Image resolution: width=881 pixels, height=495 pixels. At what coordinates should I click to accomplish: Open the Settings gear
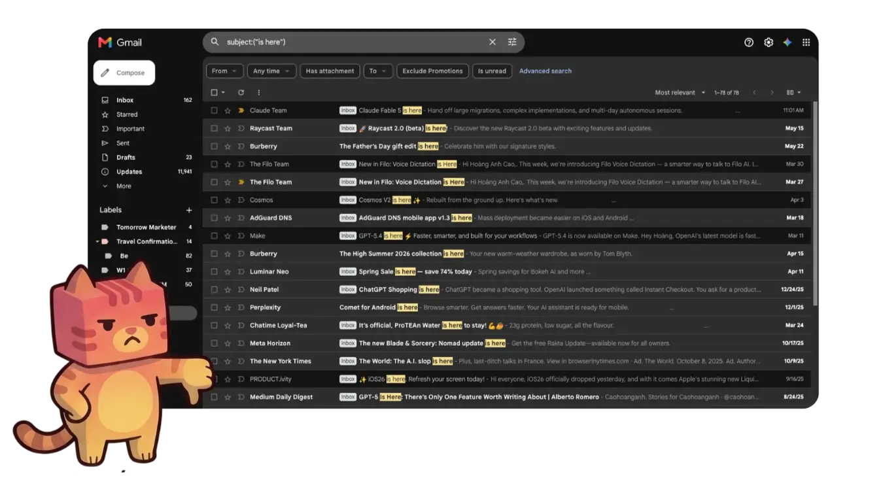pyautogui.click(x=769, y=43)
